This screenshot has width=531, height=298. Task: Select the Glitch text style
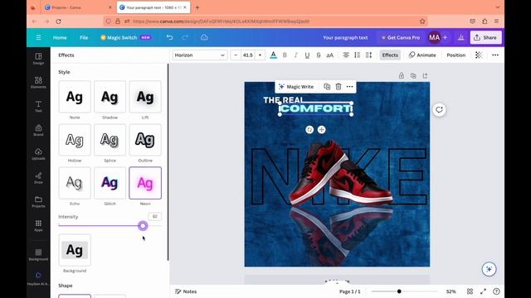click(x=110, y=183)
